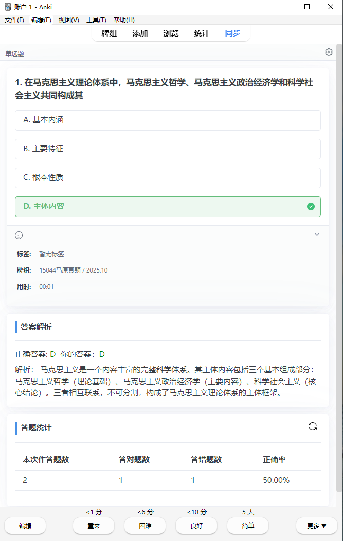
Task: Click the 标签: field label
Action: coord(24,254)
